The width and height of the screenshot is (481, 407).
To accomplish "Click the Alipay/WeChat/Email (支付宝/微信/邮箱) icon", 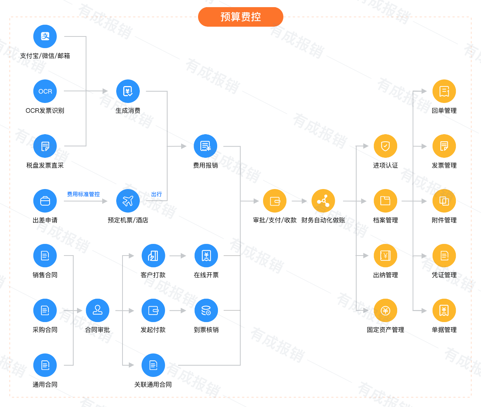I will pos(45,36).
